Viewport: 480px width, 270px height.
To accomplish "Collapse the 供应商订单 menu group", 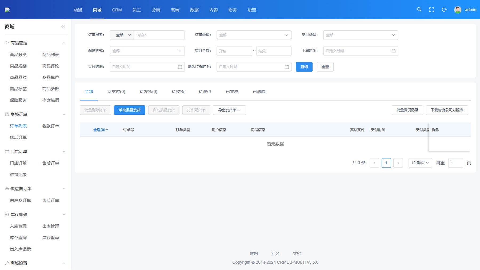I will [64, 189].
